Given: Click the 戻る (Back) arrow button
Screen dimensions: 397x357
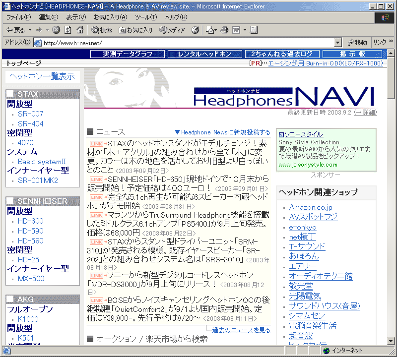Looking at the screenshot, I should pos(15,30).
